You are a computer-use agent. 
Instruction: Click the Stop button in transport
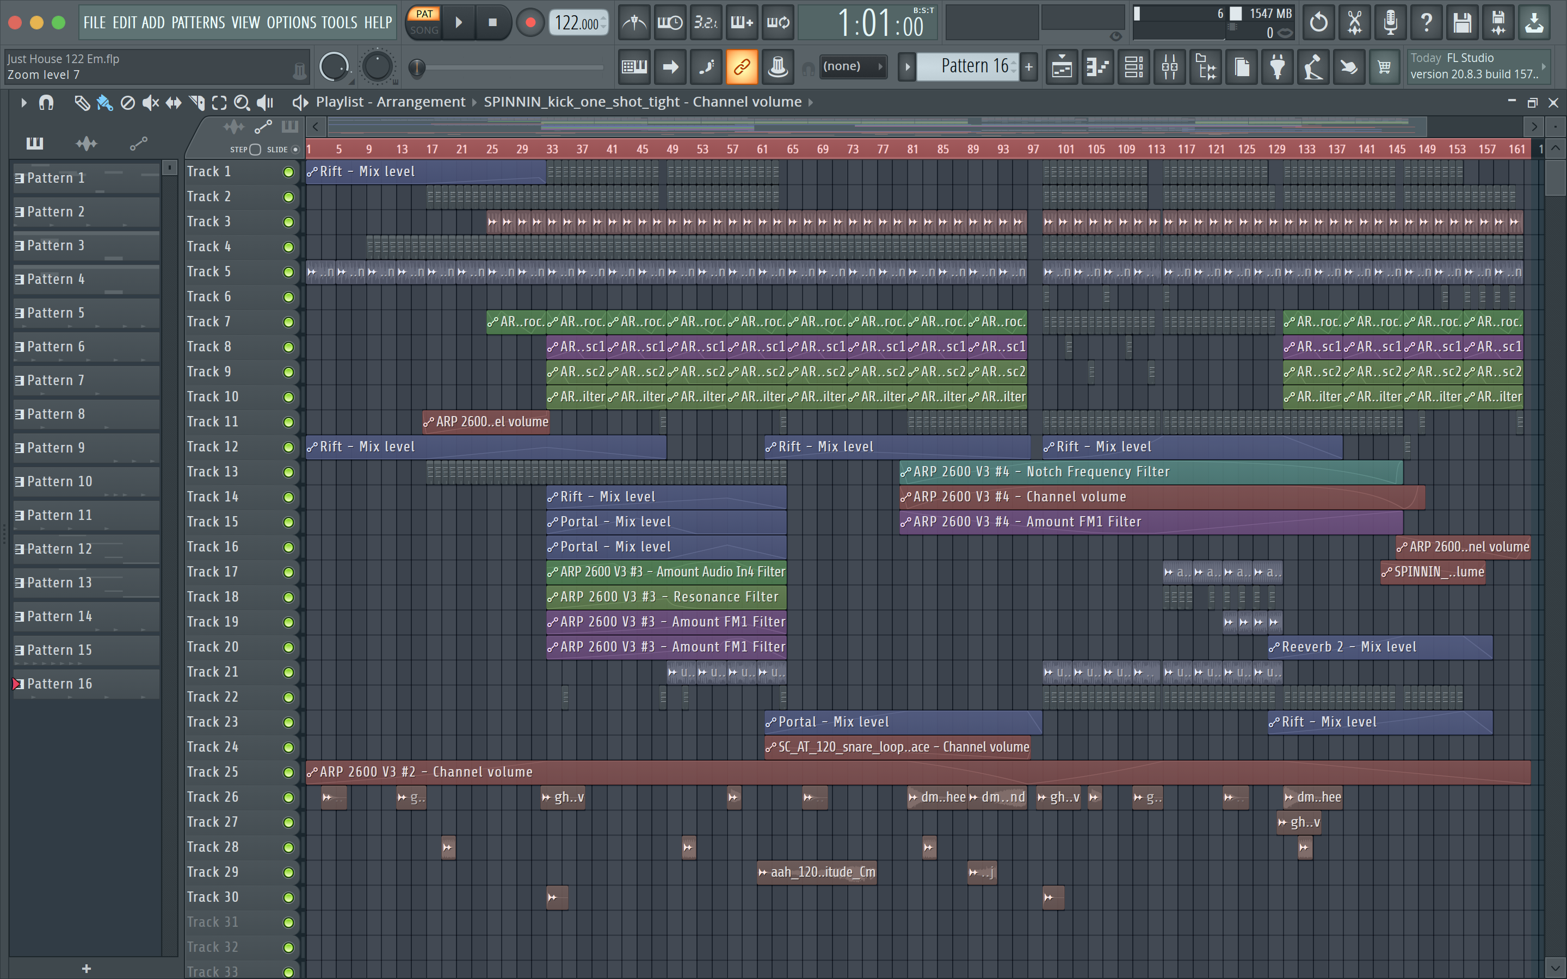click(492, 23)
